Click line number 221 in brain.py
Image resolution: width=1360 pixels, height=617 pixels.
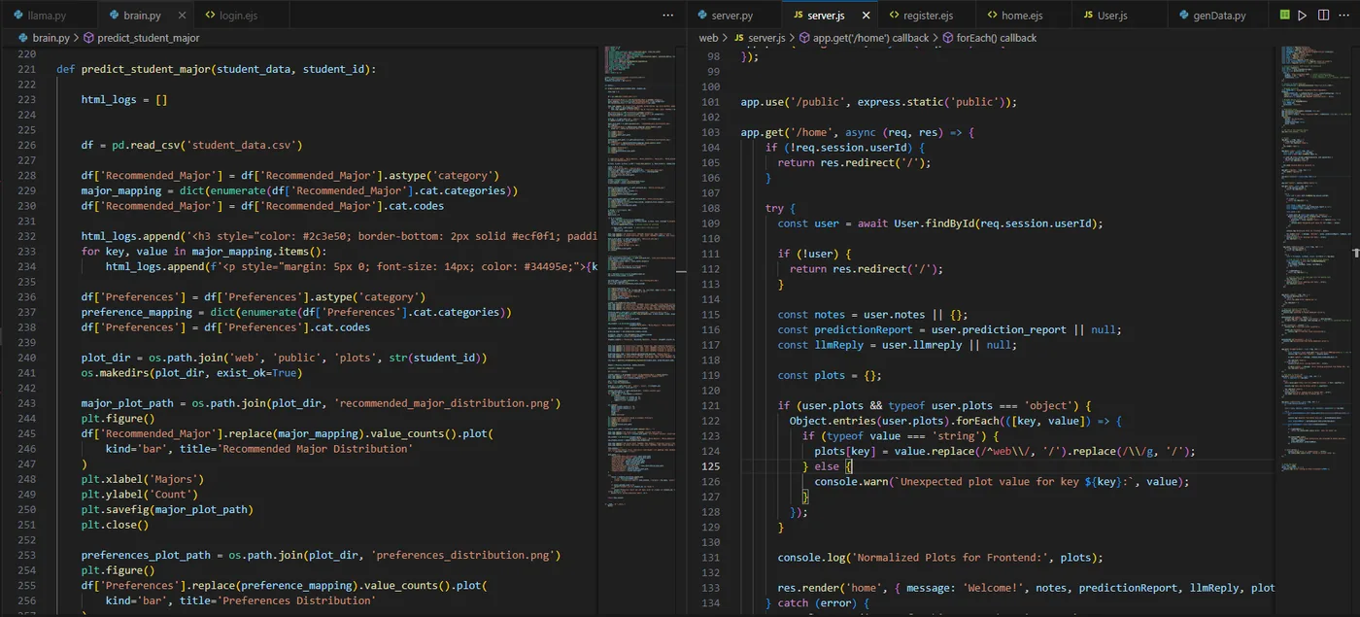(x=26, y=69)
